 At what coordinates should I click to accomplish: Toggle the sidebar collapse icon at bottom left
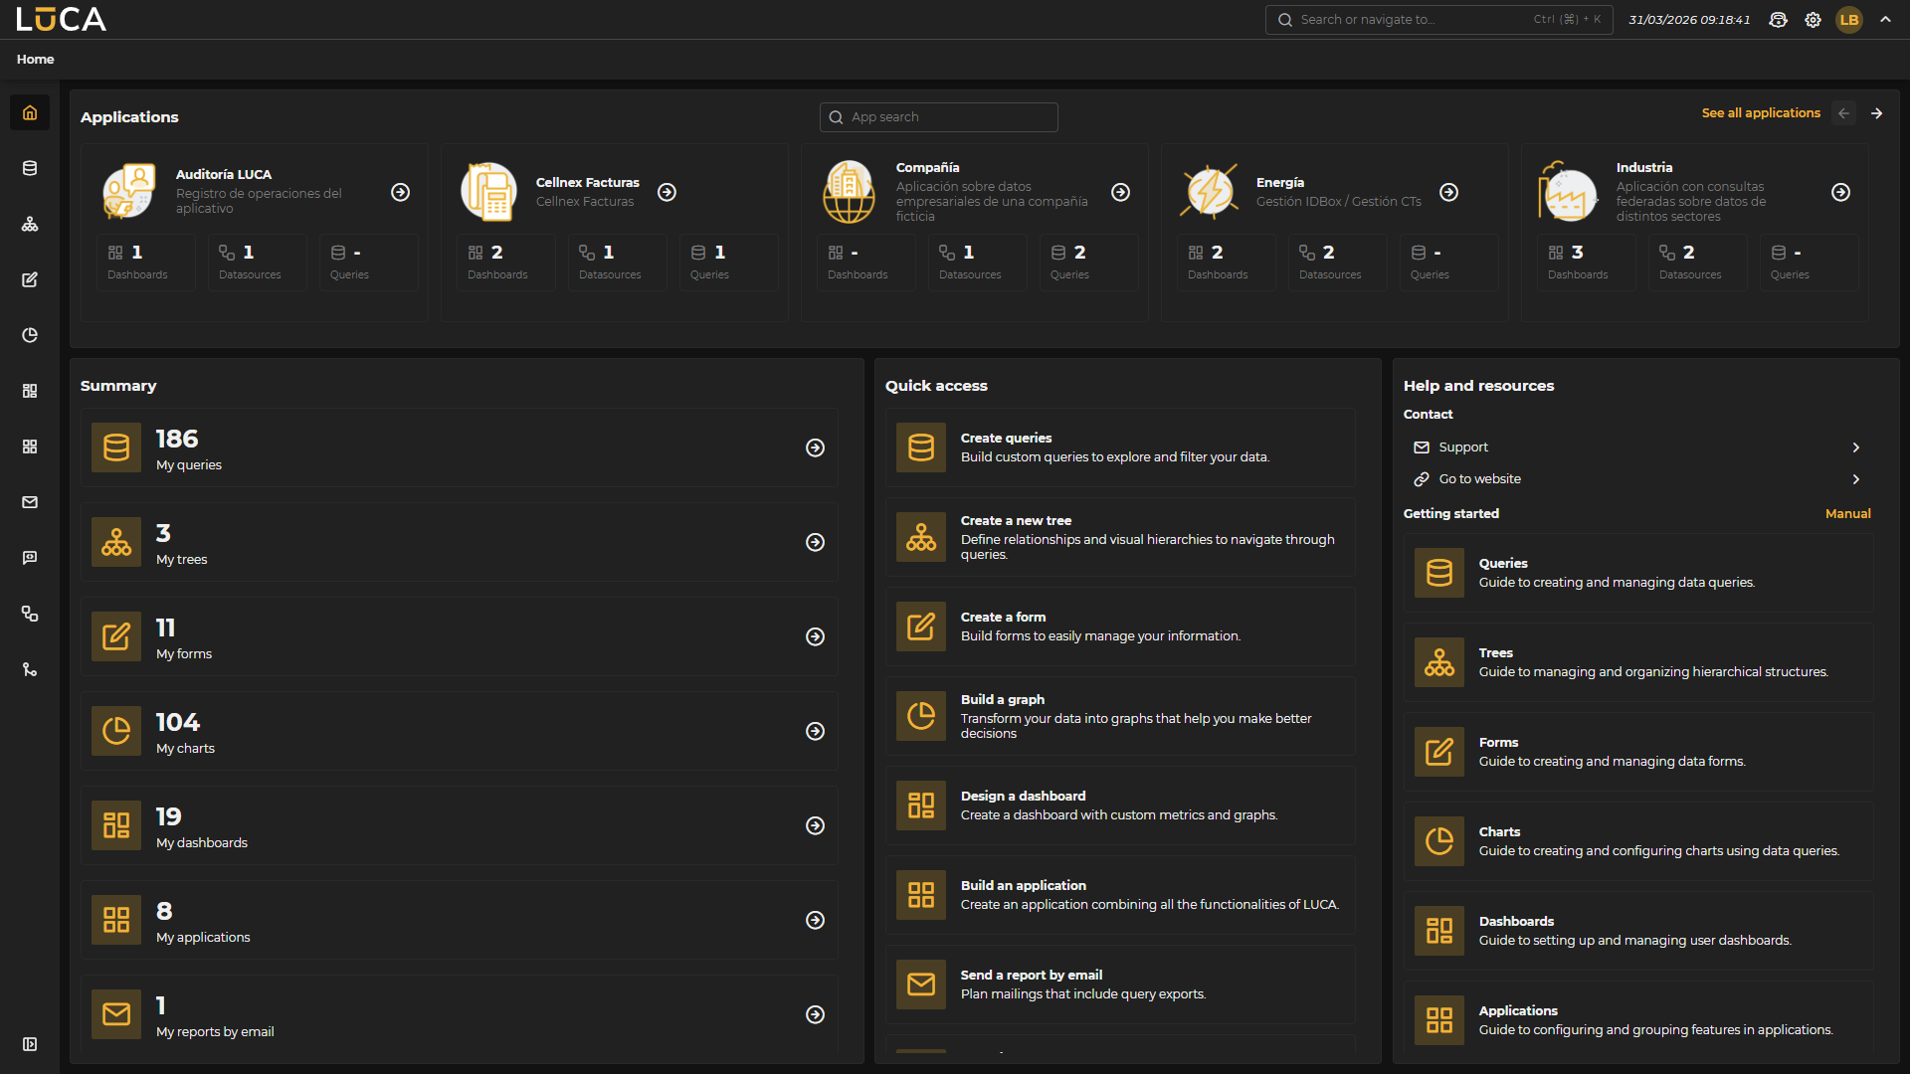coord(30,1044)
